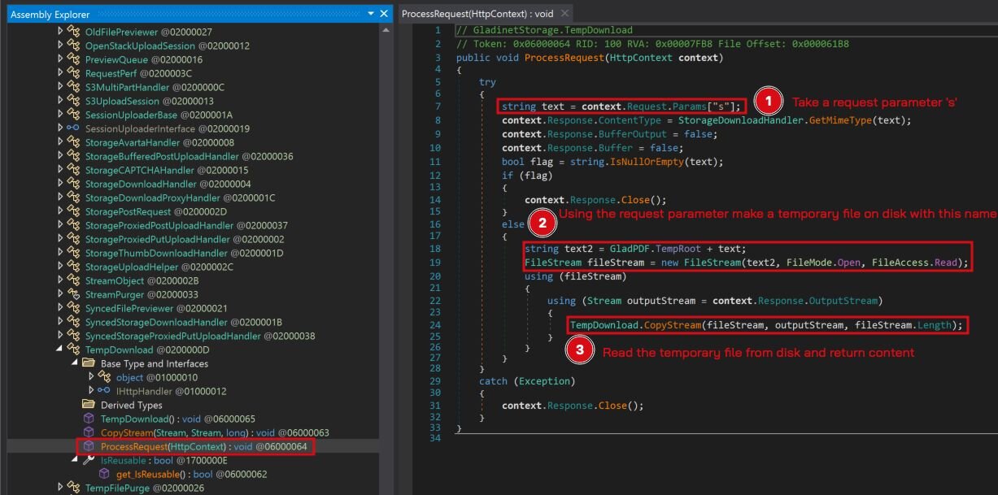Screen dimensions: 998x495
Task: Close the Assembly Explorer panel
Action: (383, 13)
